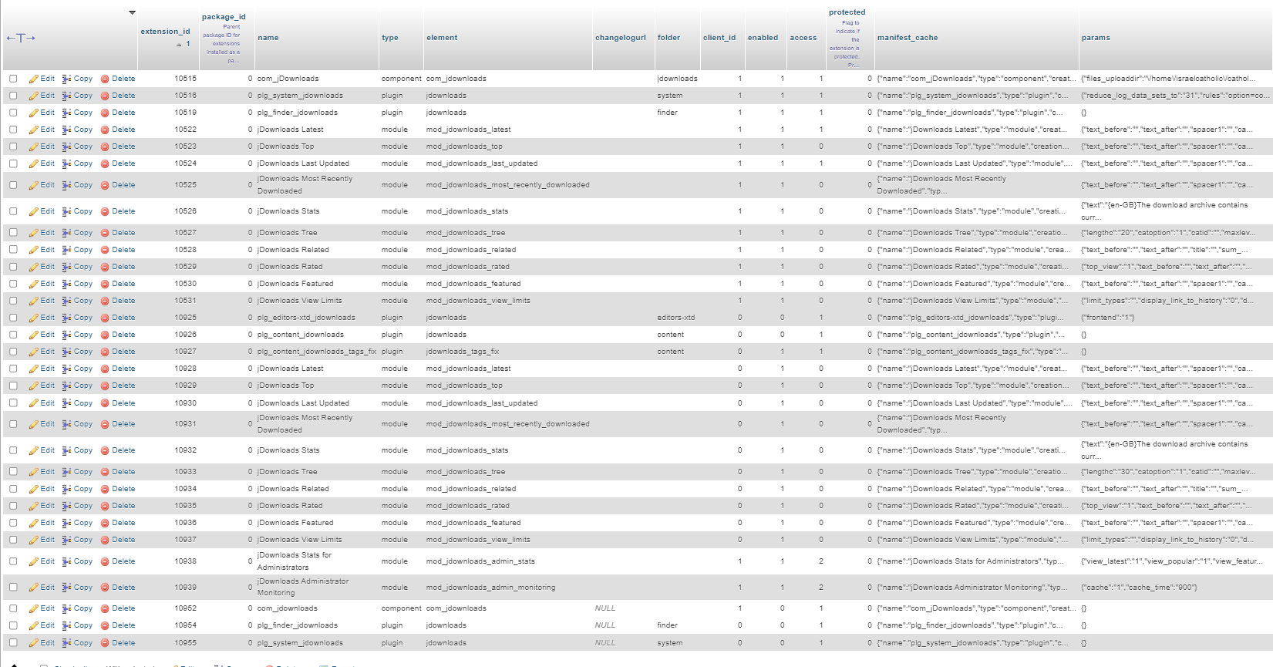1273x667 pixels.
Task: Click the cell 'com_jDownloads' in row 10515
Action: pos(288,79)
